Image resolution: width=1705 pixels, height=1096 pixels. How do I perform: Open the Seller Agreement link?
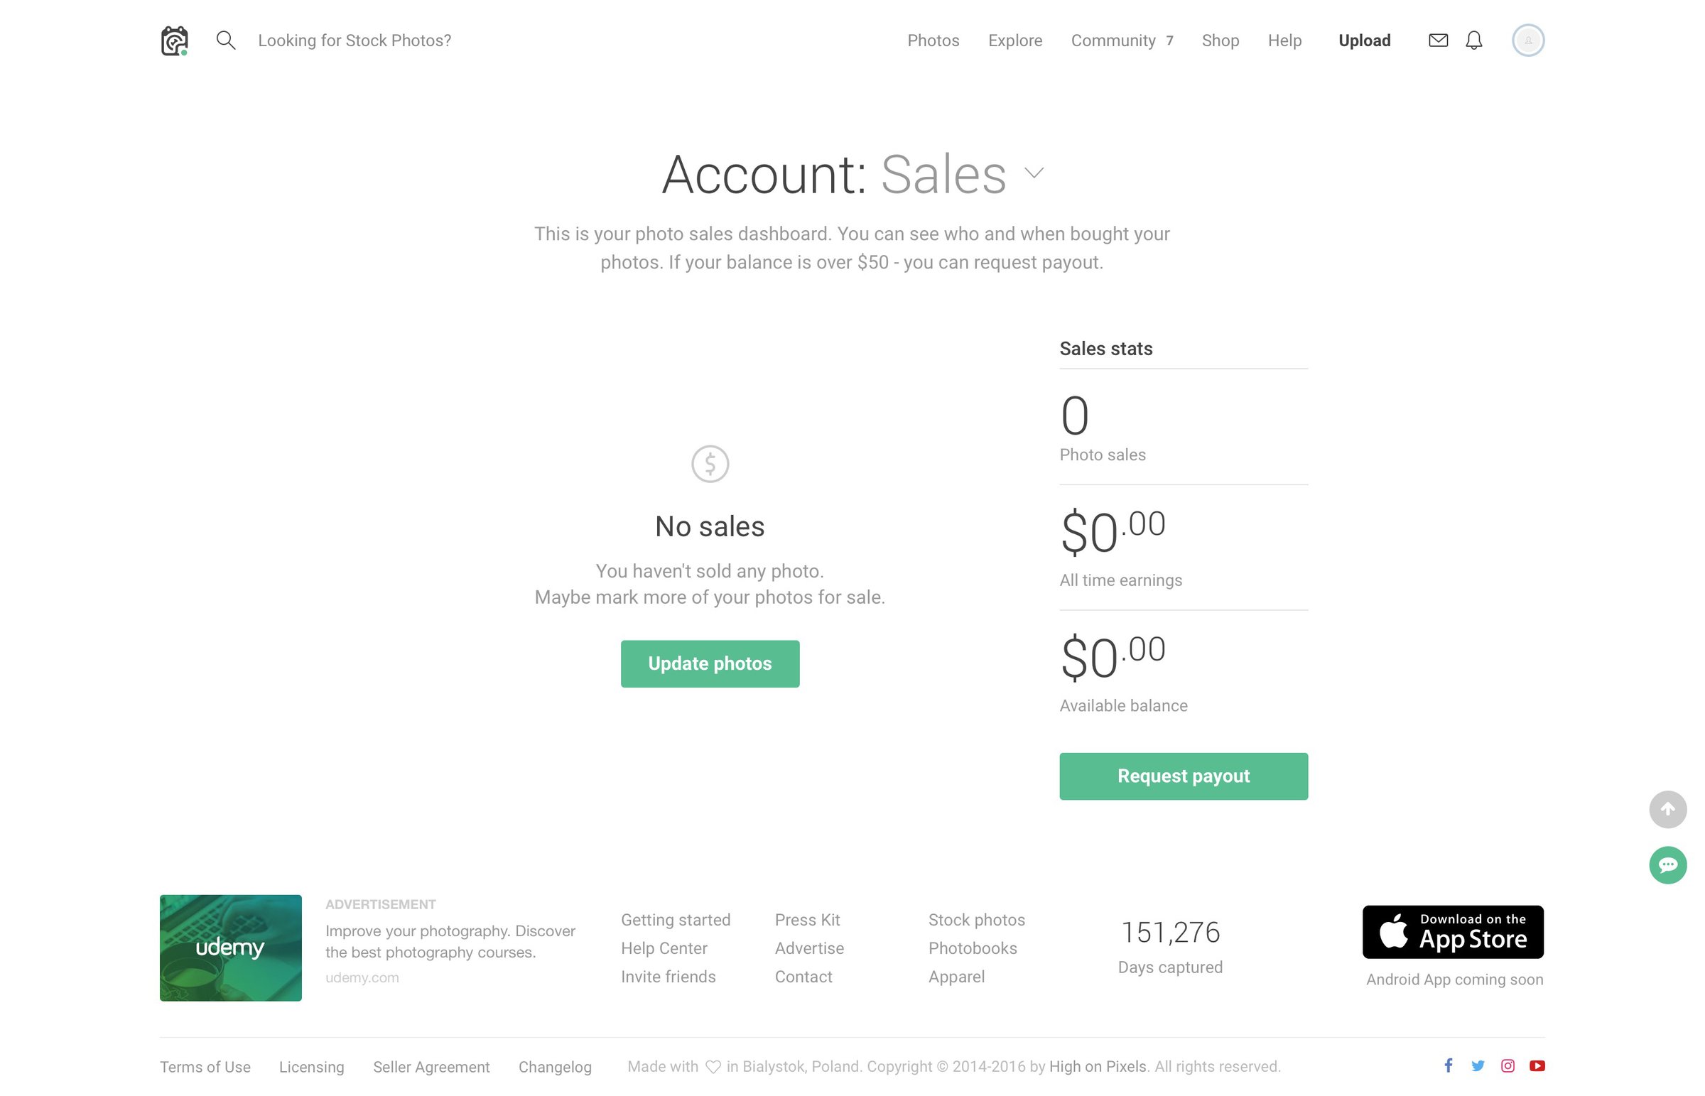click(431, 1066)
